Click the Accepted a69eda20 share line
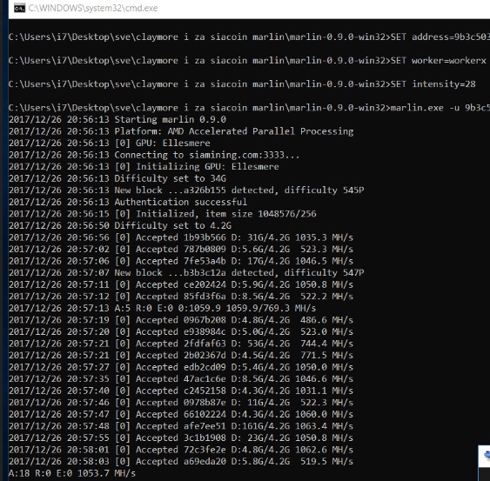The width and height of the screenshot is (490, 481). tap(181, 461)
